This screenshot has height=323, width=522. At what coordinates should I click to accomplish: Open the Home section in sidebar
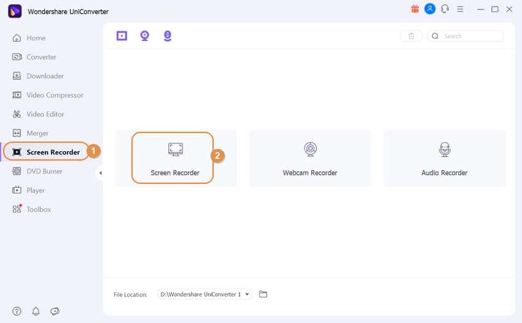pos(29,38)
